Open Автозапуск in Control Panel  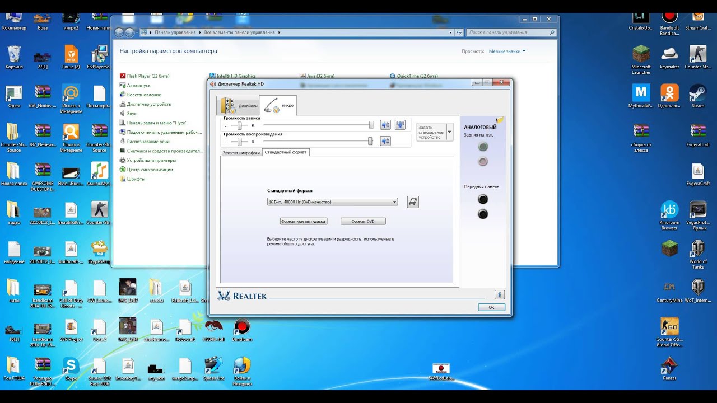pyautogui.click(x=135, y=85)
